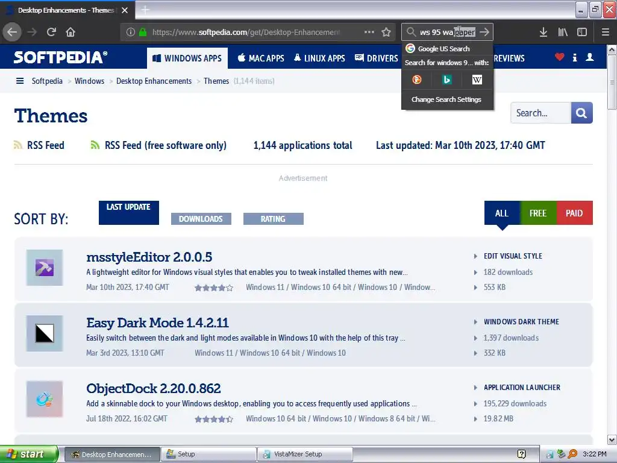The height and width of the screenshot is (463, 617).
Task: Select the Drivers navigation tab
Action: [377, 58]
